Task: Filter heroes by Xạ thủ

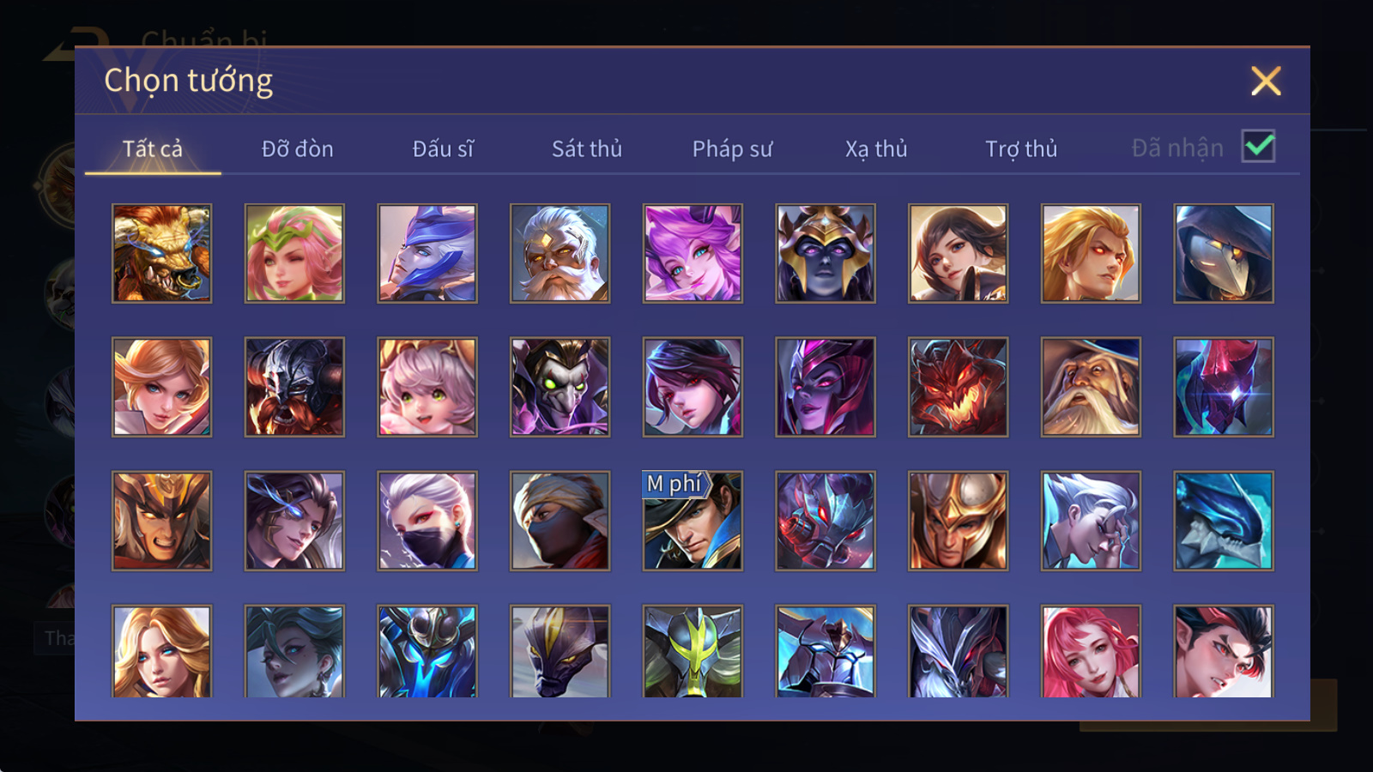Action: (875, 148)
